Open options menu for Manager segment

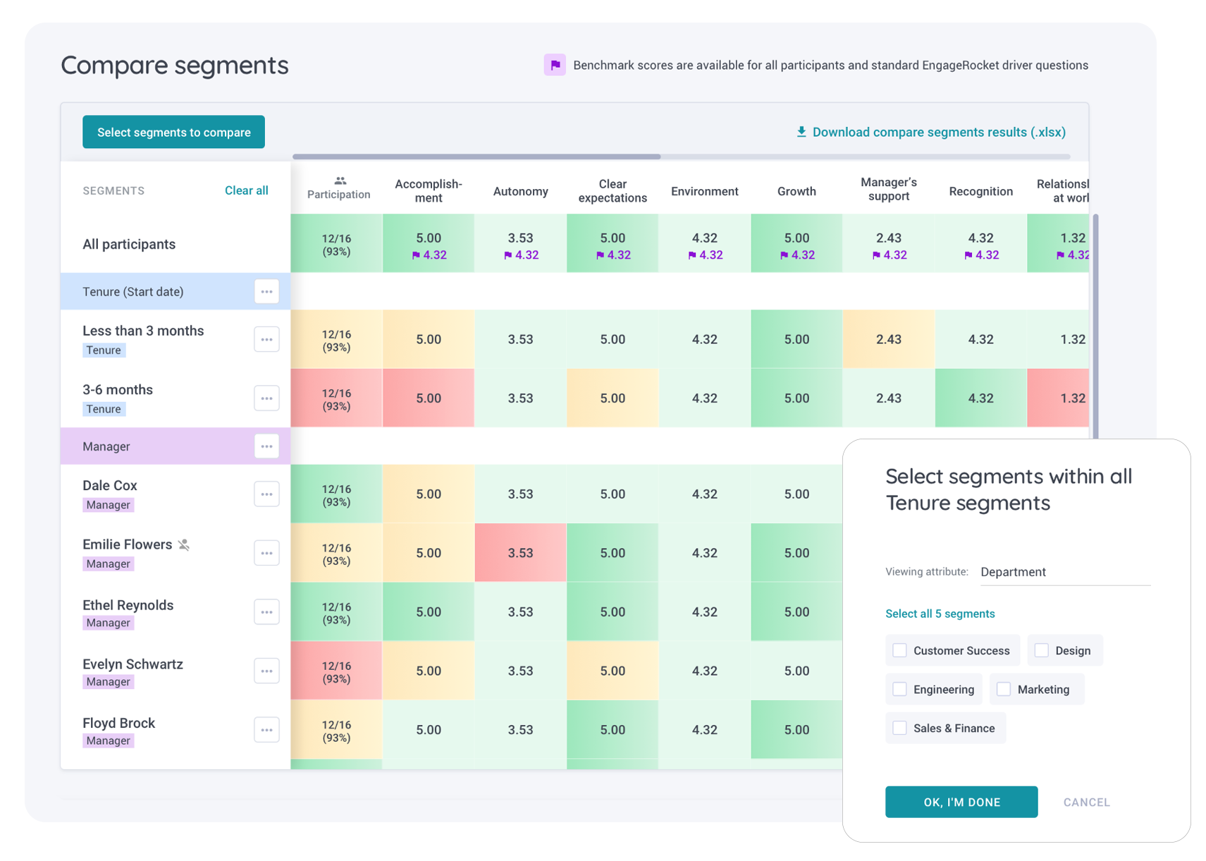pos(266,446)
